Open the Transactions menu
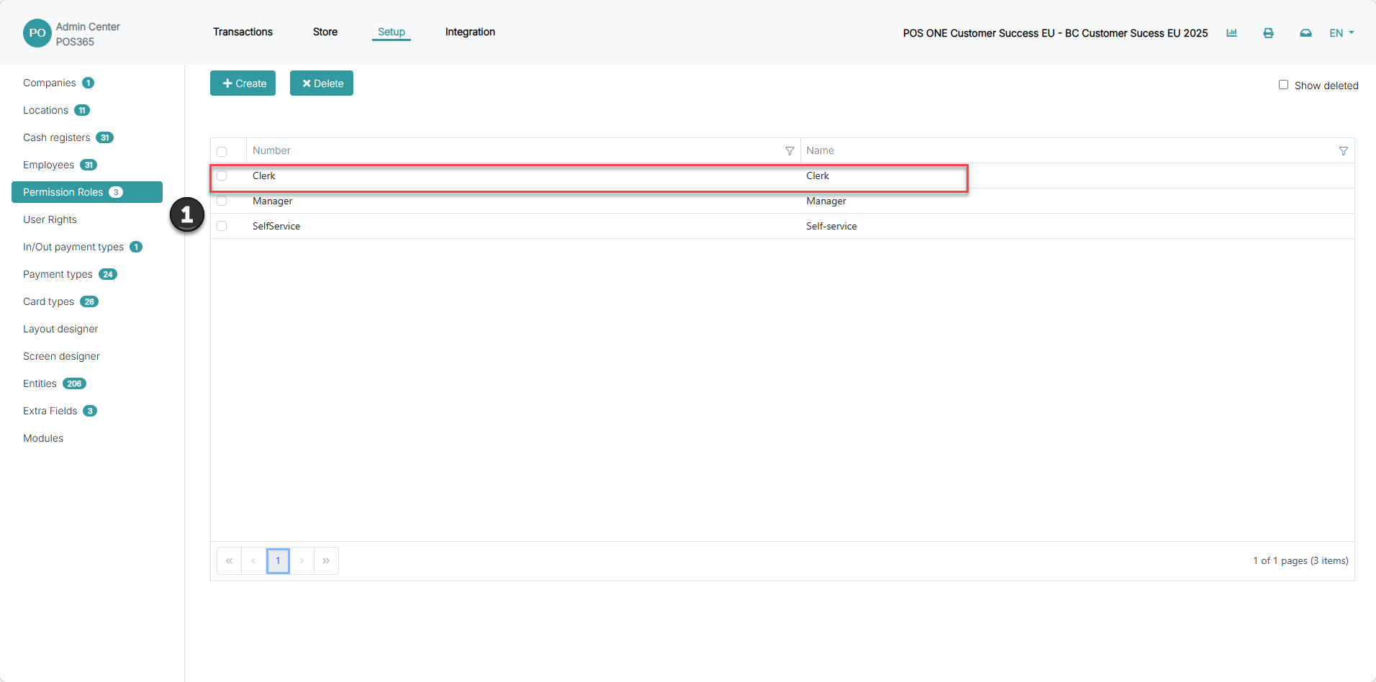The width and height of the screenshot is (1376, 682). point(243,32)
